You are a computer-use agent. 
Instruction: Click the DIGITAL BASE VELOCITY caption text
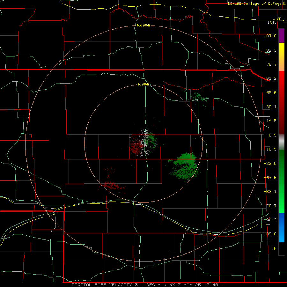pos(102,285)
